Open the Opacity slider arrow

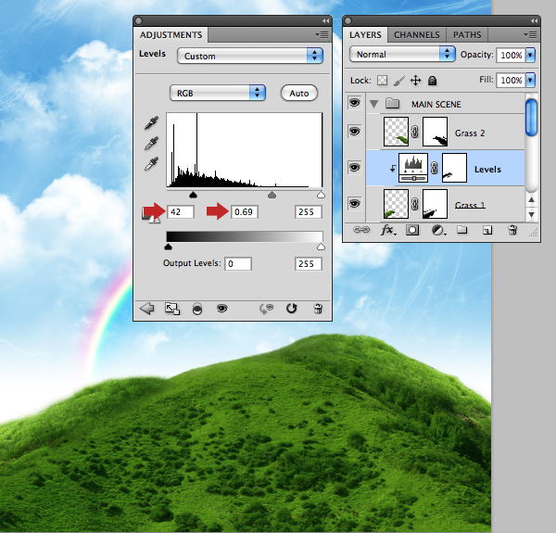(530, 55)
